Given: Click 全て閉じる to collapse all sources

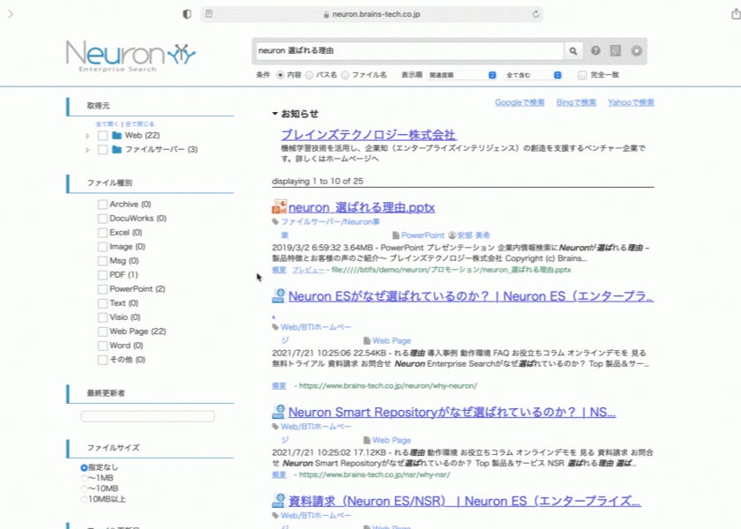Looking at the screenshot, I should click(139, 124).
